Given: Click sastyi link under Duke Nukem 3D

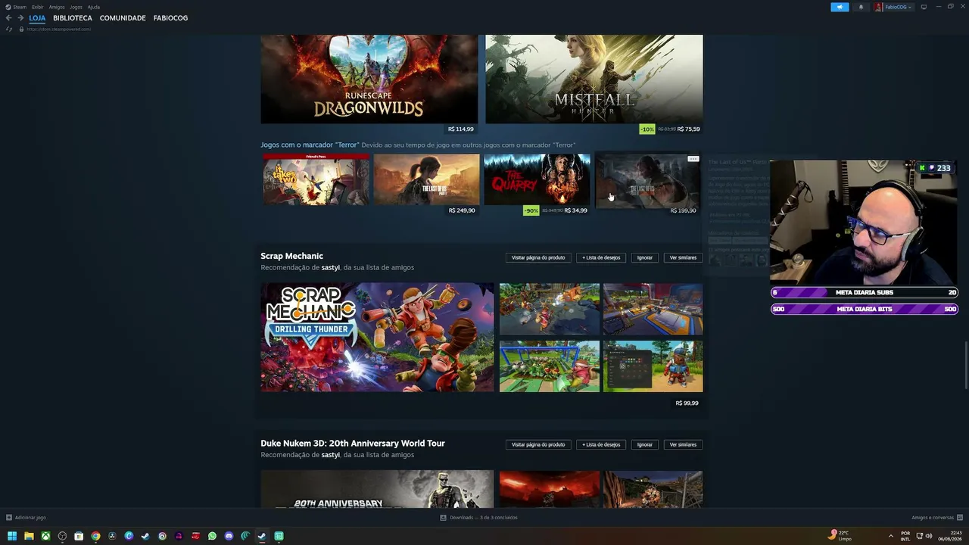Looking at the screenshot, I should tap(330, 456).
